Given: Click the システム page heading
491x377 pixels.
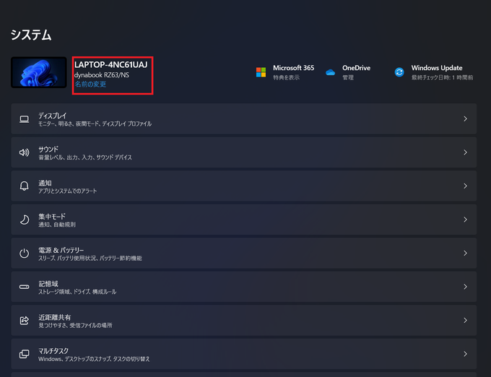Looking at the screenshot, I should coord(31,35).
